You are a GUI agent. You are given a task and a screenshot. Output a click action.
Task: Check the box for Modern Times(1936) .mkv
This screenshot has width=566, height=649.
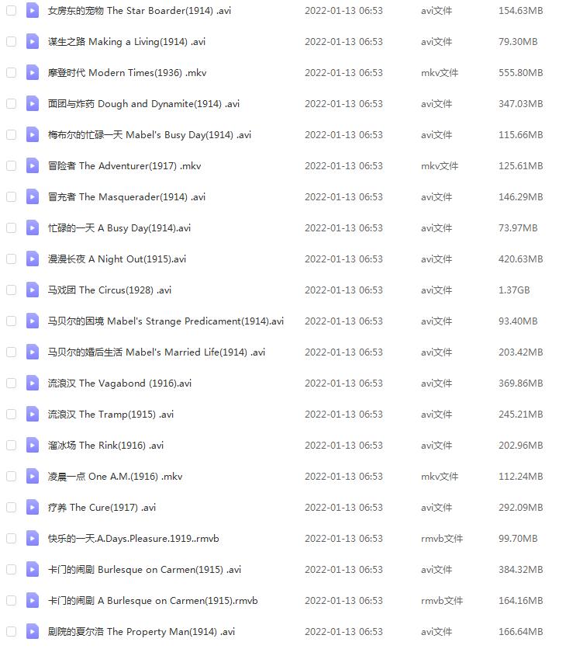(12, 73)
